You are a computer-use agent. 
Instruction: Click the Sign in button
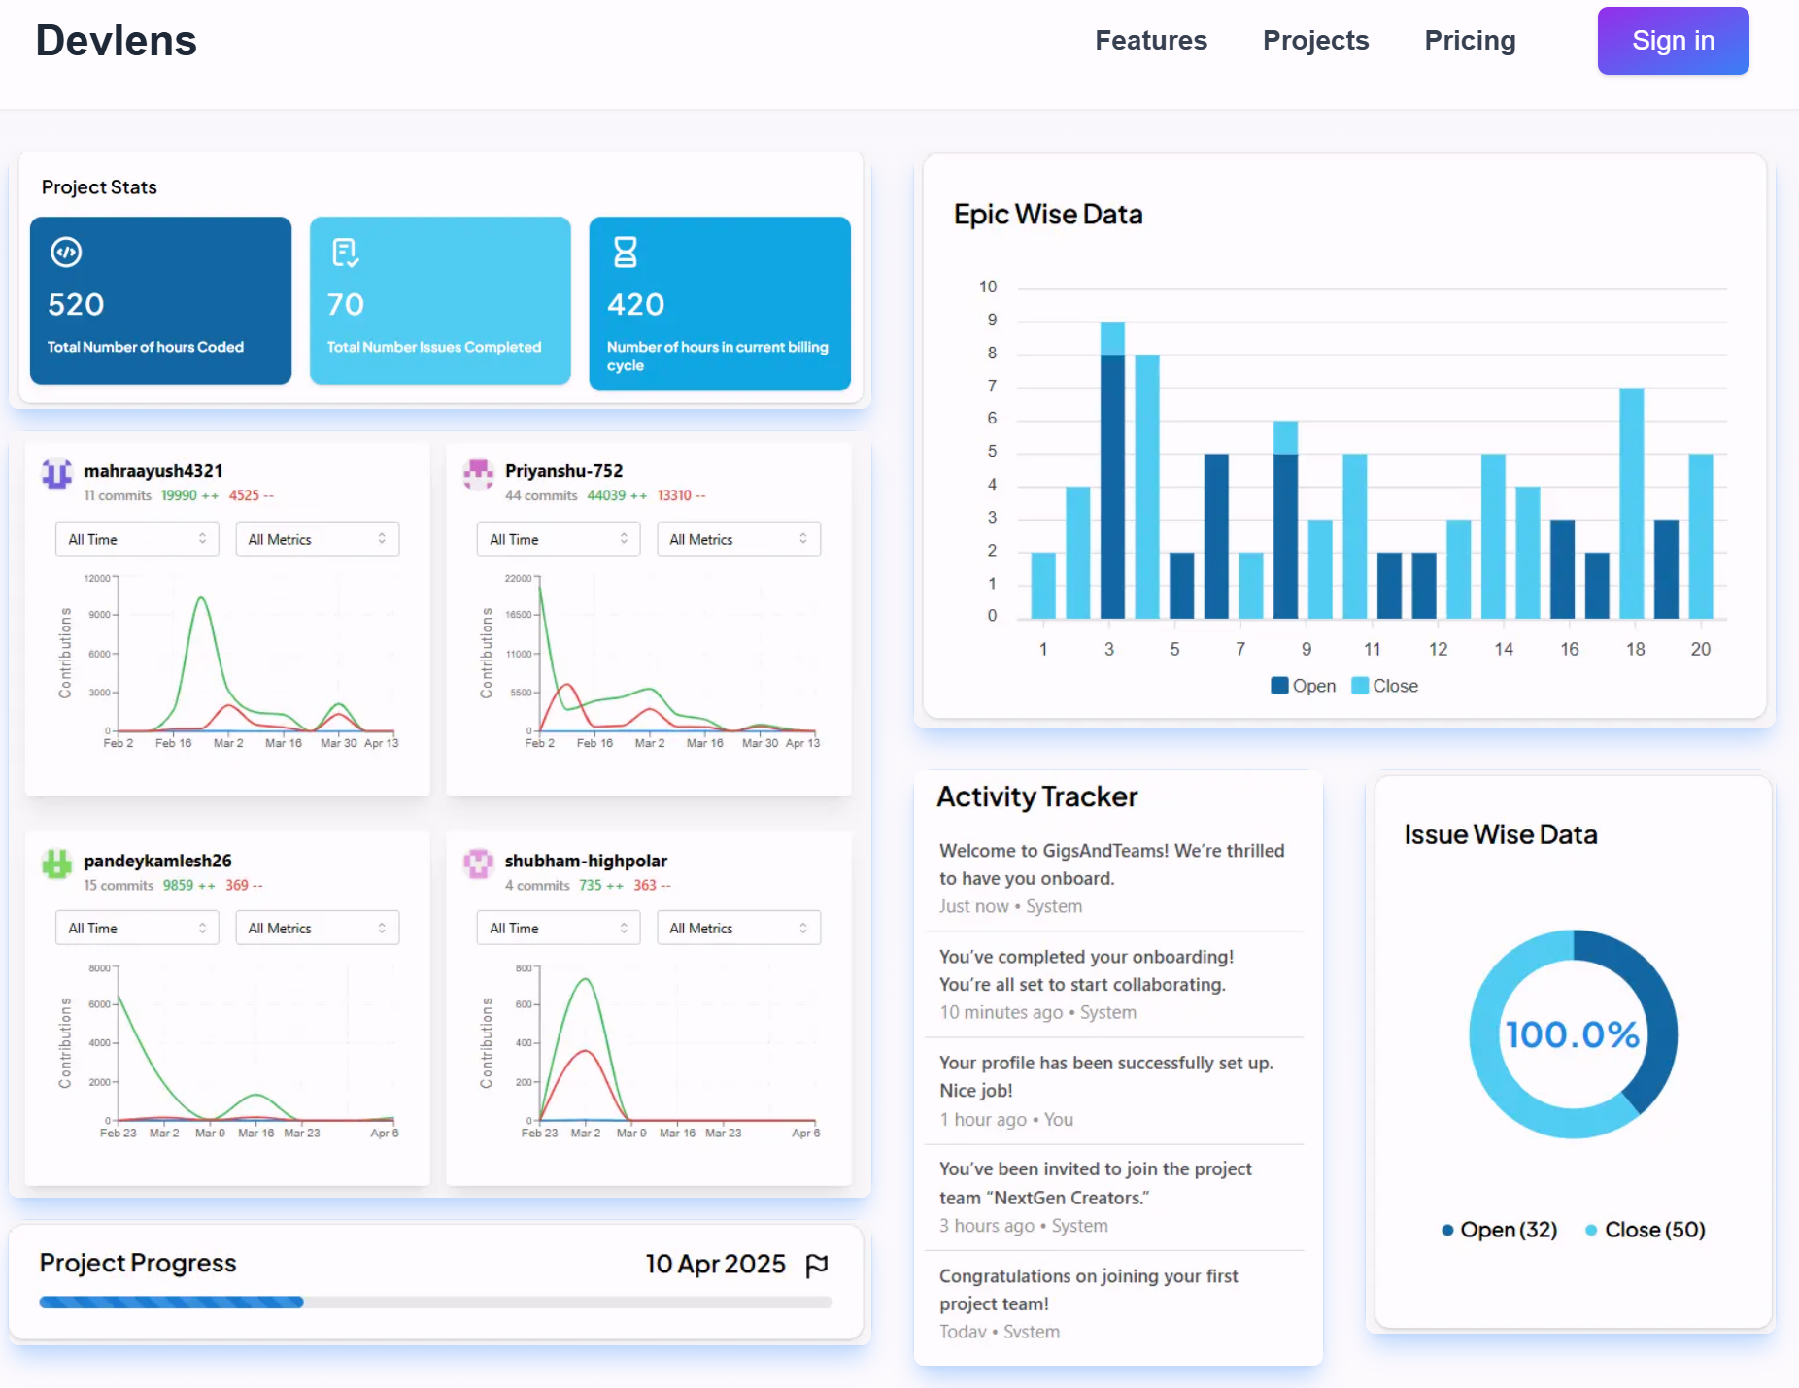coord(1673,41)
